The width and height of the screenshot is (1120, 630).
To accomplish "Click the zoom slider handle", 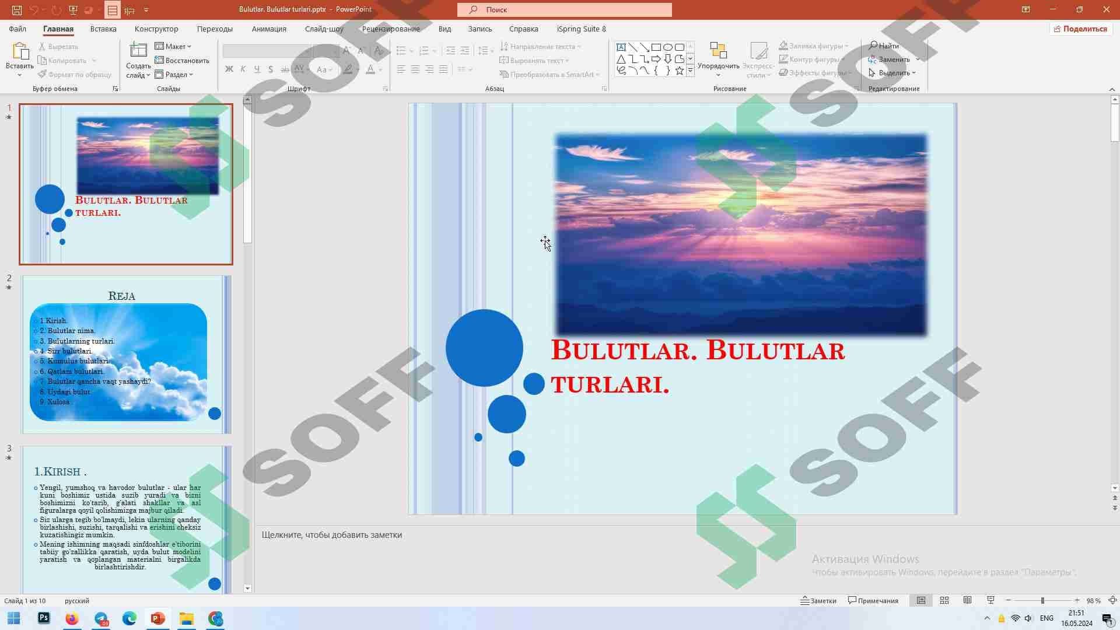I will [x=1042, y=600].
